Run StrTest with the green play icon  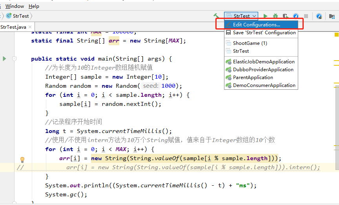266,16
